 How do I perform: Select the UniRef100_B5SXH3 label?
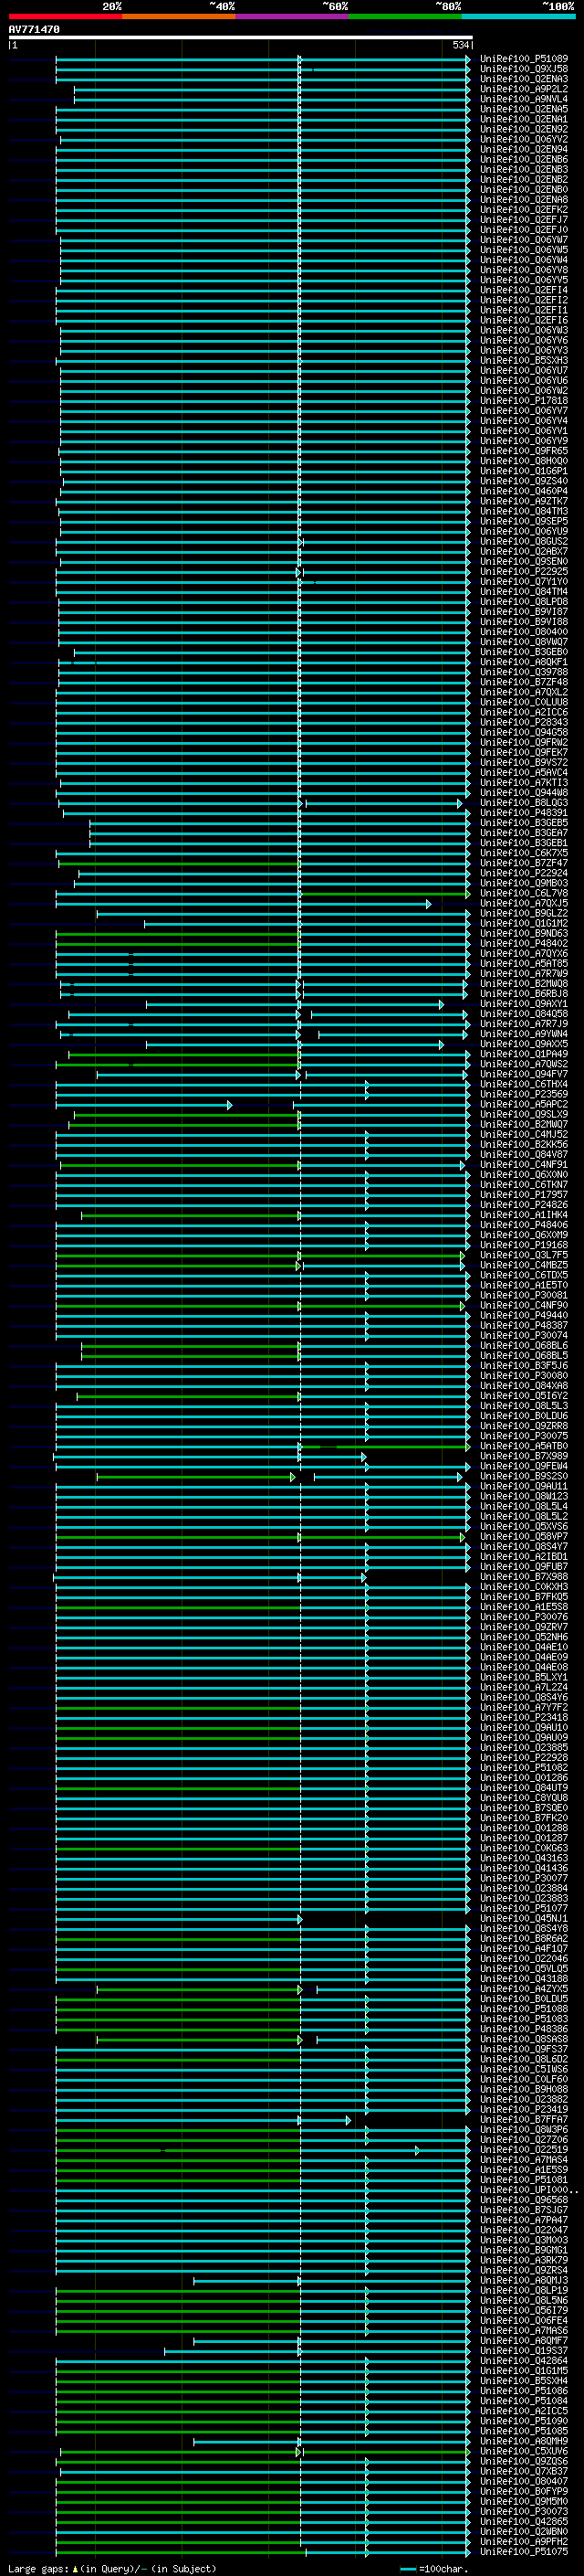click(524, 360)
